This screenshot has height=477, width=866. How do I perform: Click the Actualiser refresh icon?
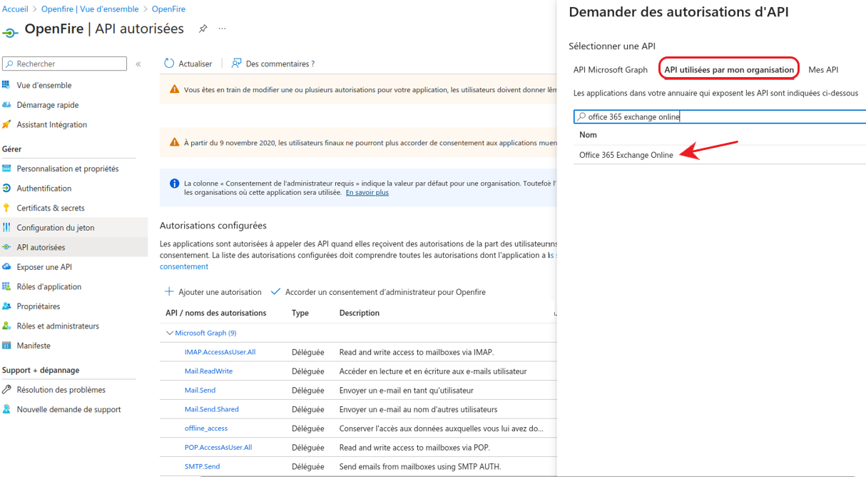[169, 64]
